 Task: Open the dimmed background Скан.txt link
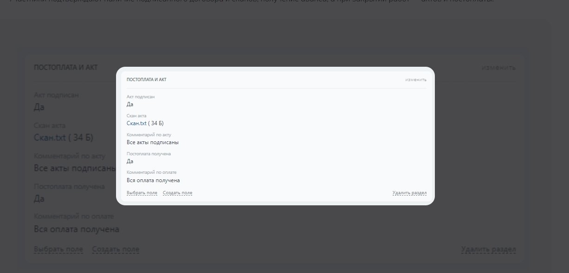click(x=50, y=138)
